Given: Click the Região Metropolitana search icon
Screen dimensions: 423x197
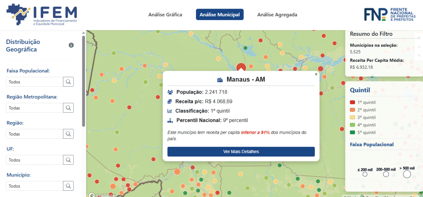Looking at the screenshot, I should (x=68, y=108).
